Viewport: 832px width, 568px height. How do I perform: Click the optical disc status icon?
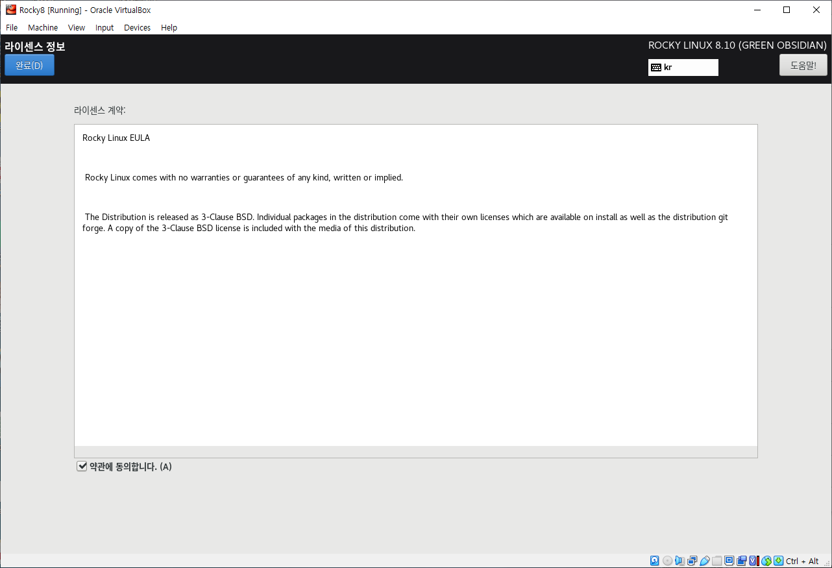tap(667, 561)
